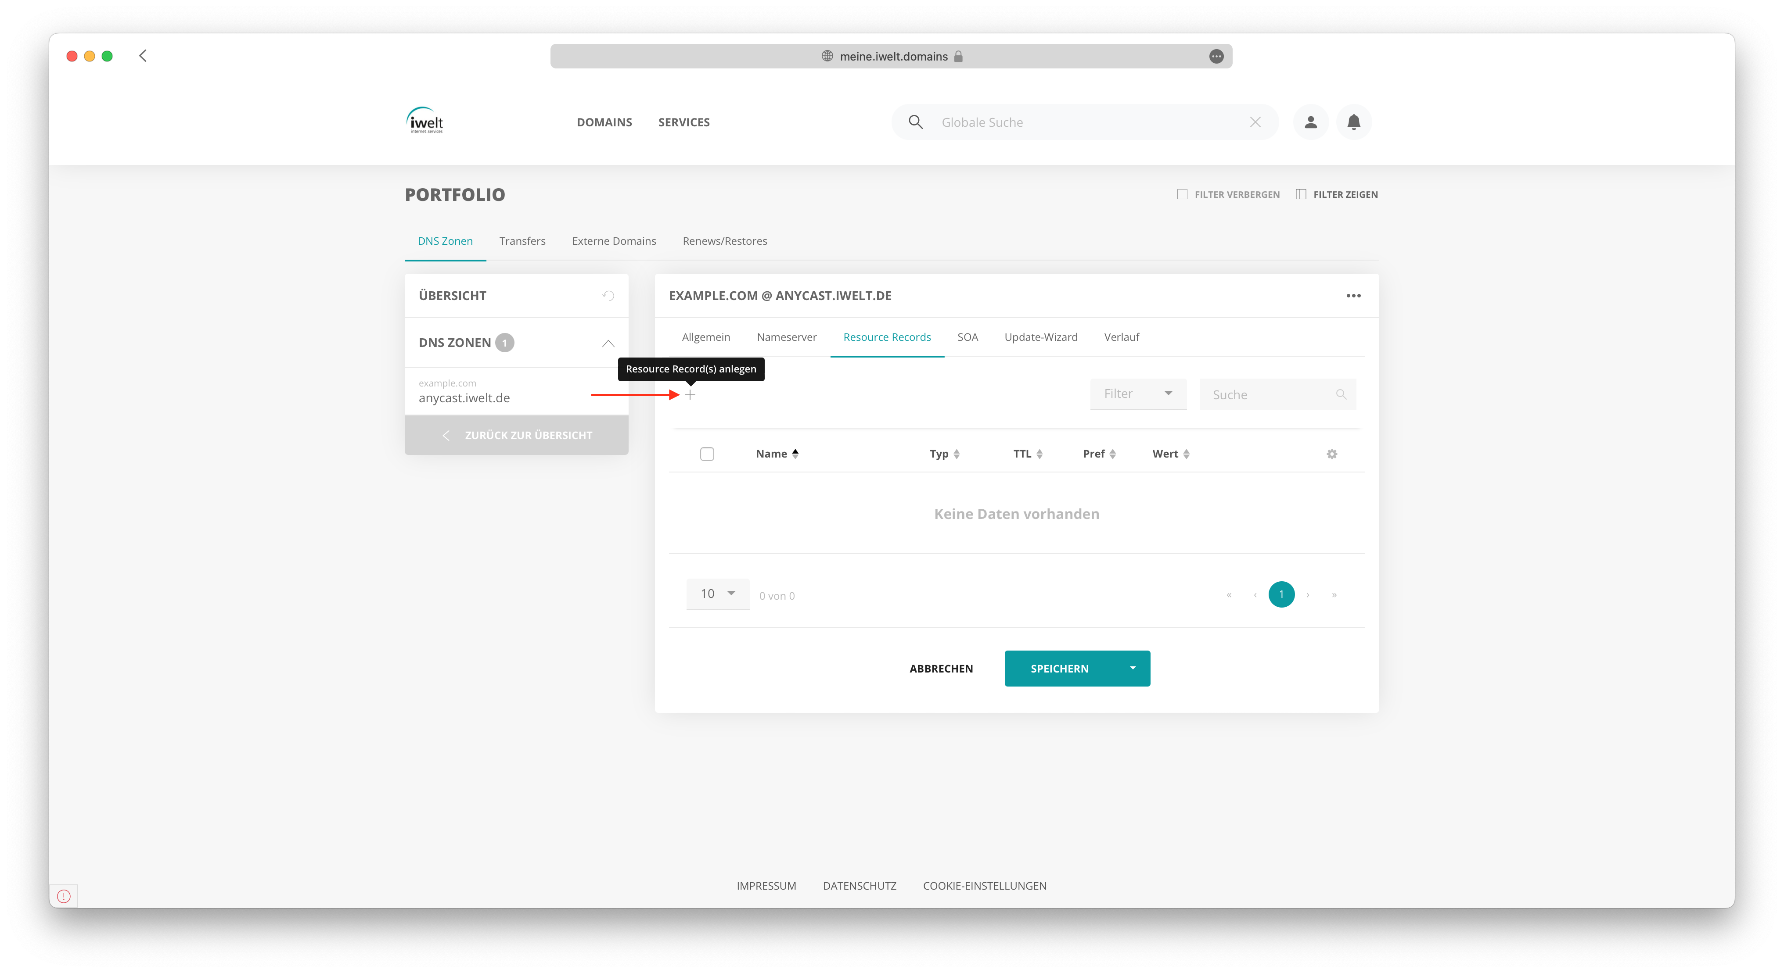
Task: Click the DNS Zonen count badge
Action: [505, 343]
